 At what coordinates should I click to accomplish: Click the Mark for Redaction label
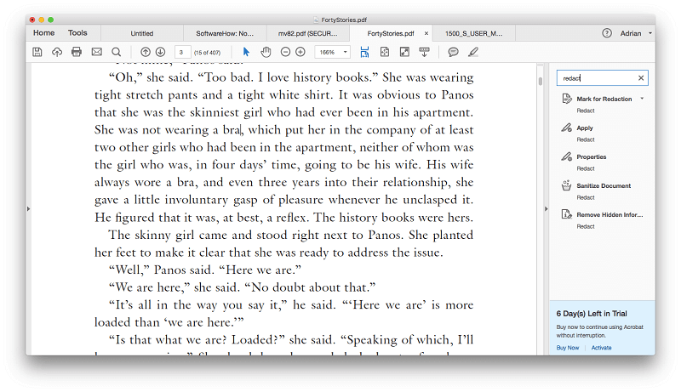coord(604,99)
